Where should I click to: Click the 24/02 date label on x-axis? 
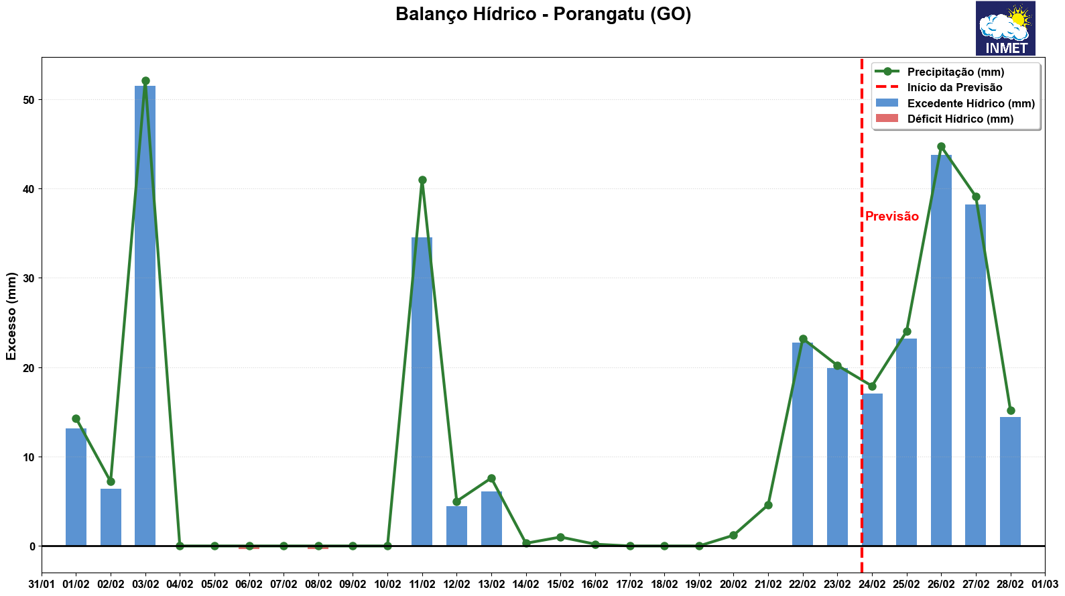pyautogui.click(x=872, y=584)
